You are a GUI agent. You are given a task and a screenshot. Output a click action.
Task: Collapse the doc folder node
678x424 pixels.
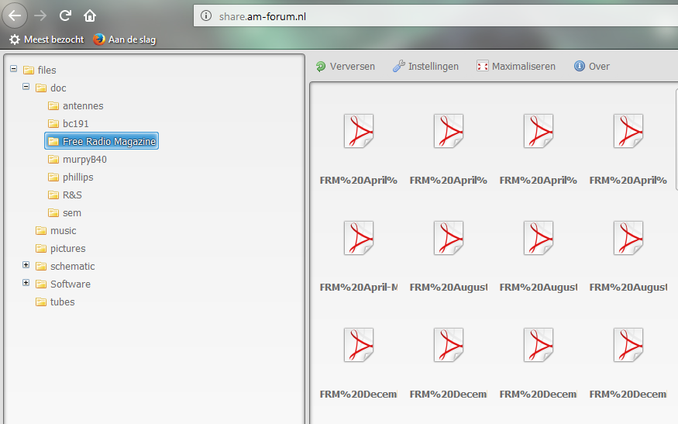pyautogui.click(x=26, y=88)
